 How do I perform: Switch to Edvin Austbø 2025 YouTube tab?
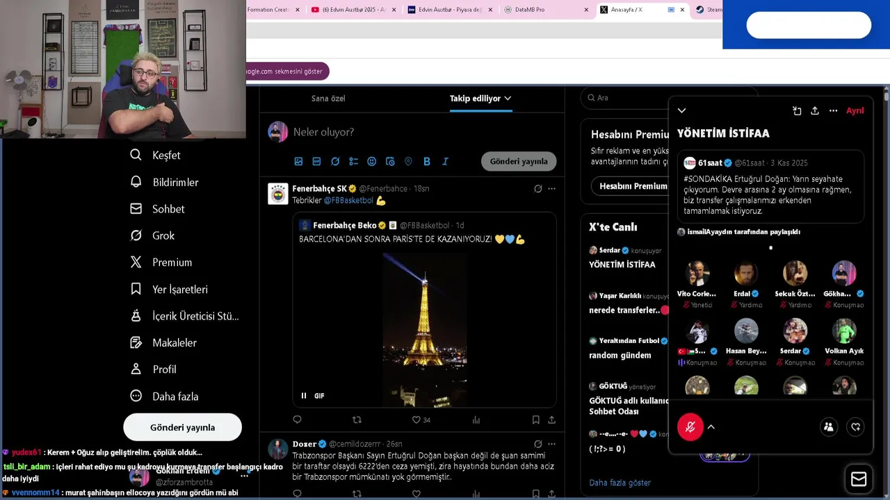pyautogui.click(x=354, y=10)
